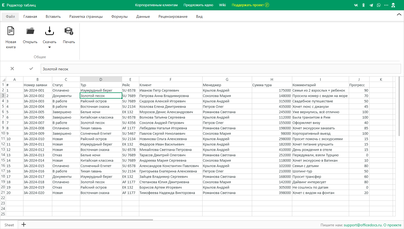404x229 pixels.
Task: Add a new sheet with plus icon
Action: pyautogui.click(x=24, y=224)
